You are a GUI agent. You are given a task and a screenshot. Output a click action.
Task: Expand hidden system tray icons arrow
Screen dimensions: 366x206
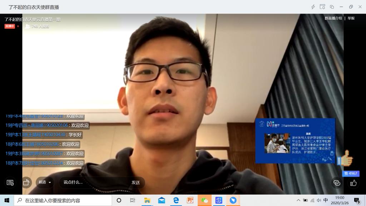coord(298,200)
